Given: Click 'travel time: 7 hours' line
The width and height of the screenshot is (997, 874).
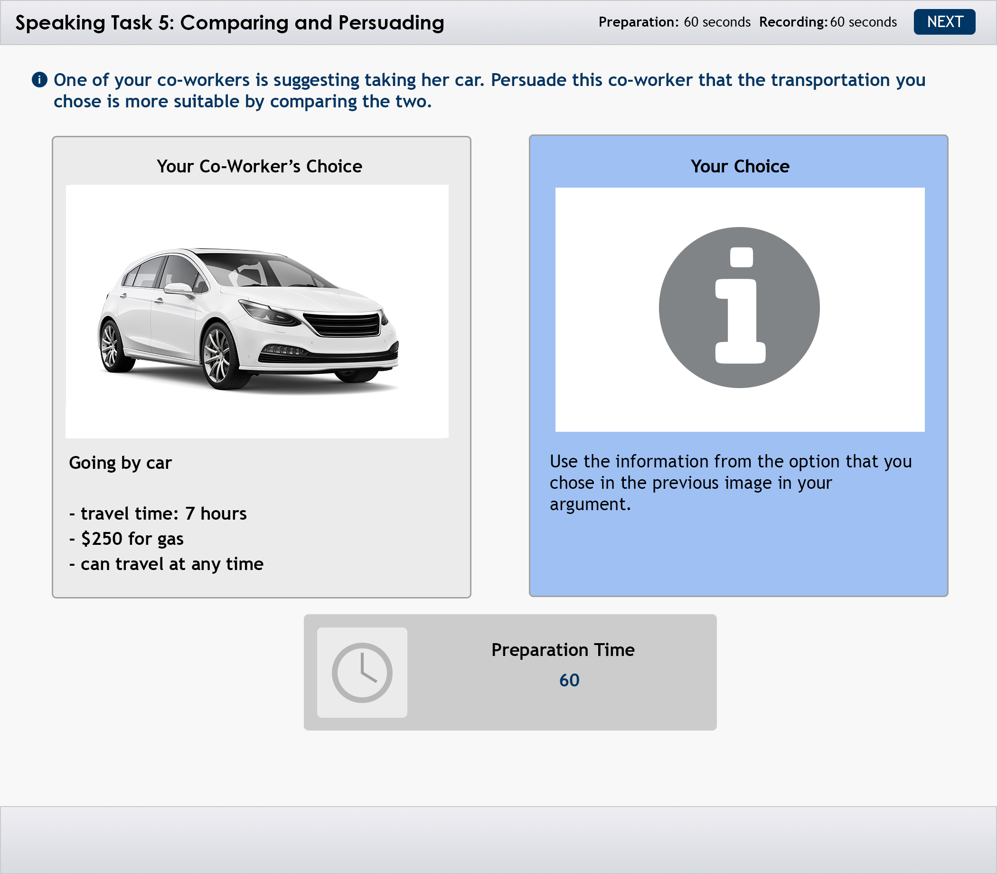Looking at the screenshot, I should coord(158,513).
